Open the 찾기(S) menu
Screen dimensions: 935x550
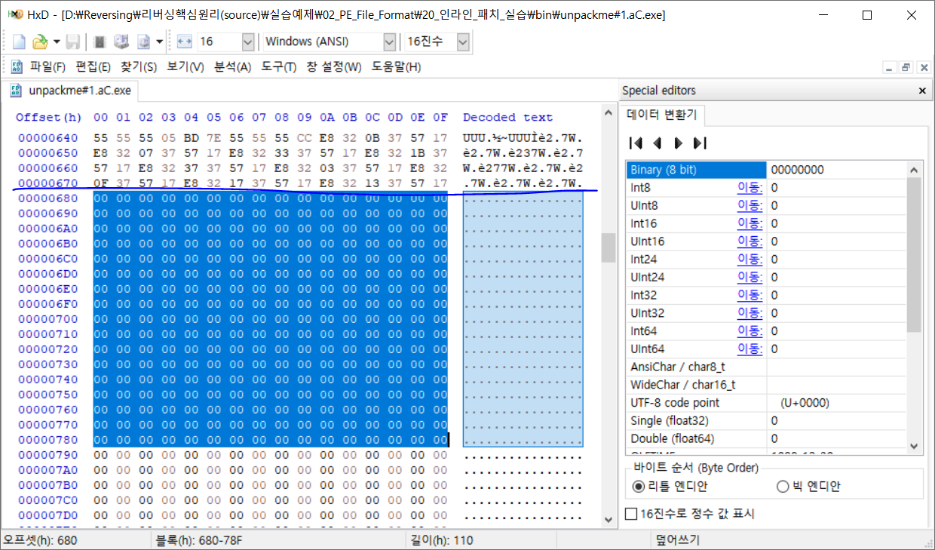(x=139, y=66)
